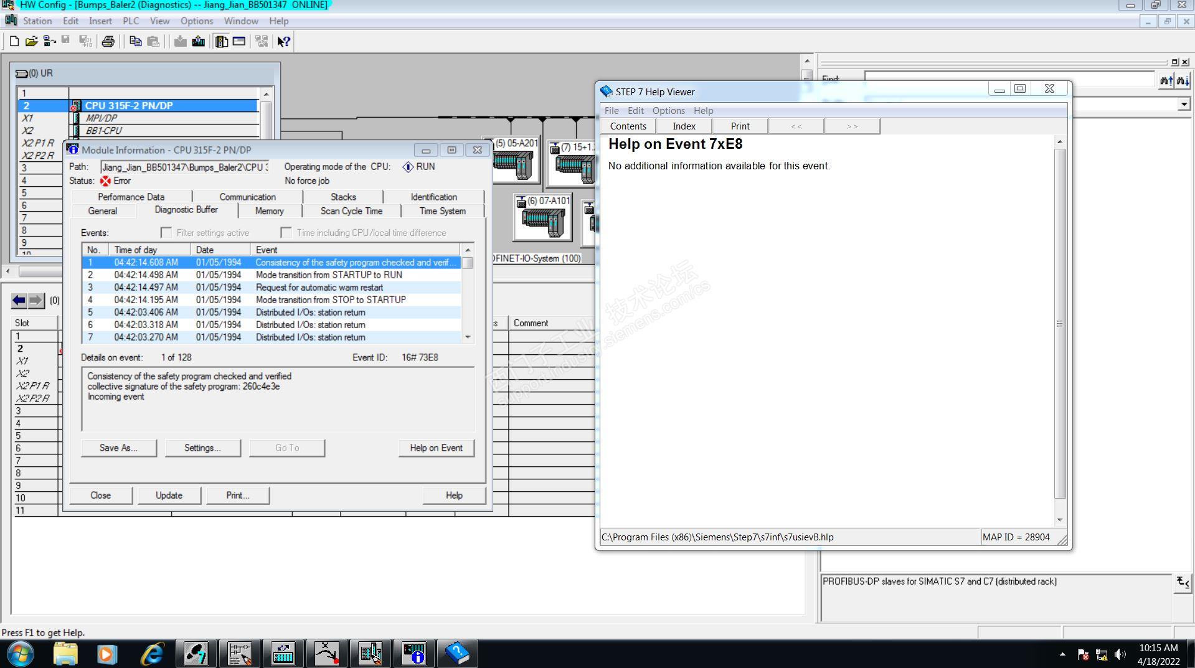Click Help Viewer vertical scrollbar down arrow
This screenshot has width=1195, height=668.
[1059, 520]
